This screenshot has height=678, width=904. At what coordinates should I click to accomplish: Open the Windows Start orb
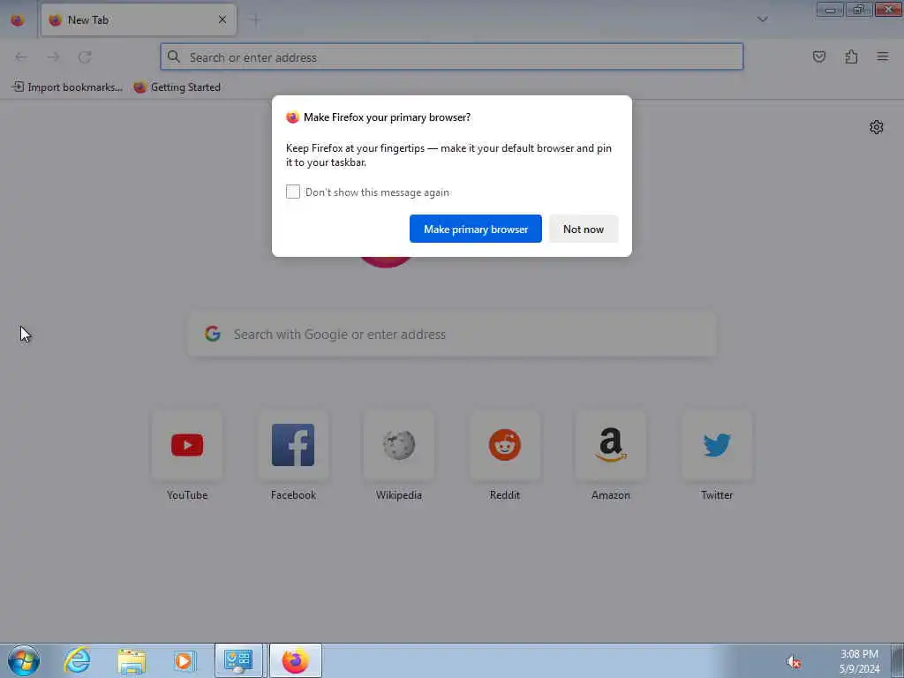(24, 660)
